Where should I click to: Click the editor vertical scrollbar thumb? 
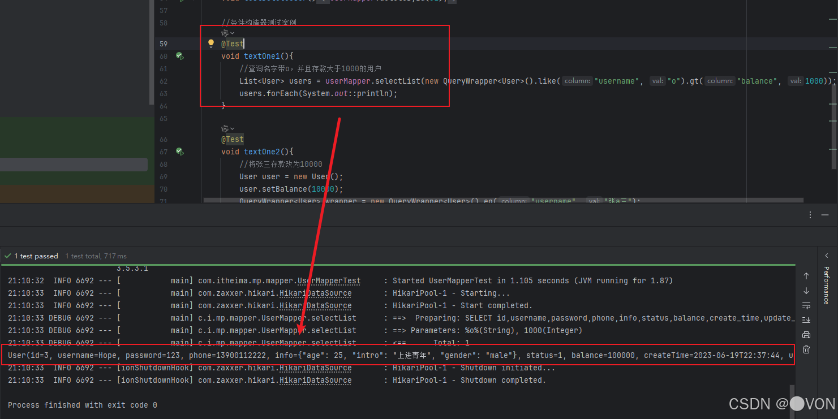tap(834, 126)
